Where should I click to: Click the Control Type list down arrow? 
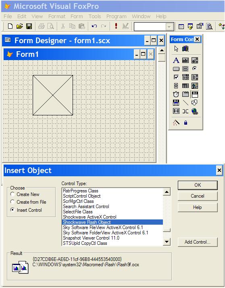coord(167,242)
